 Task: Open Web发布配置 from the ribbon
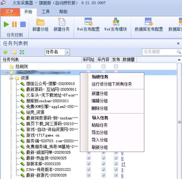pos(88,22)
